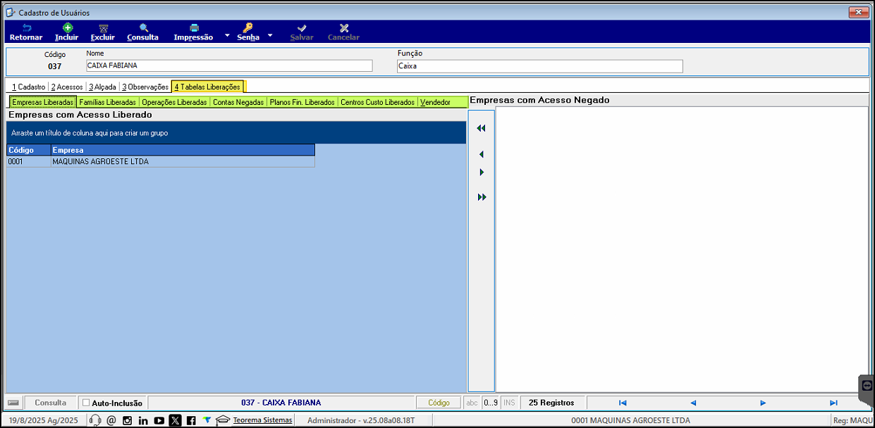The height and width of the screenshot is (428, 875).
Task: Select code cell 0001 in grid
Action: [x=29, y=161]
